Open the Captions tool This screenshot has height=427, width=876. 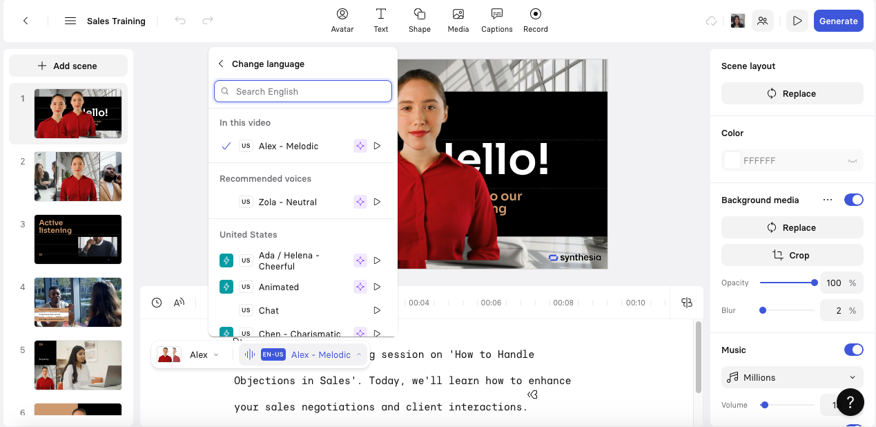click(496, 20)
